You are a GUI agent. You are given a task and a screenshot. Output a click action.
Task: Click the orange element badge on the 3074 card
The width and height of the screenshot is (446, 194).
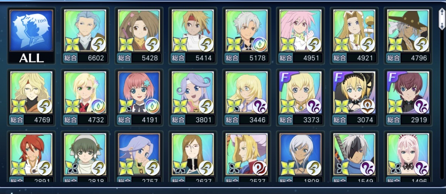tap(367, 106)
